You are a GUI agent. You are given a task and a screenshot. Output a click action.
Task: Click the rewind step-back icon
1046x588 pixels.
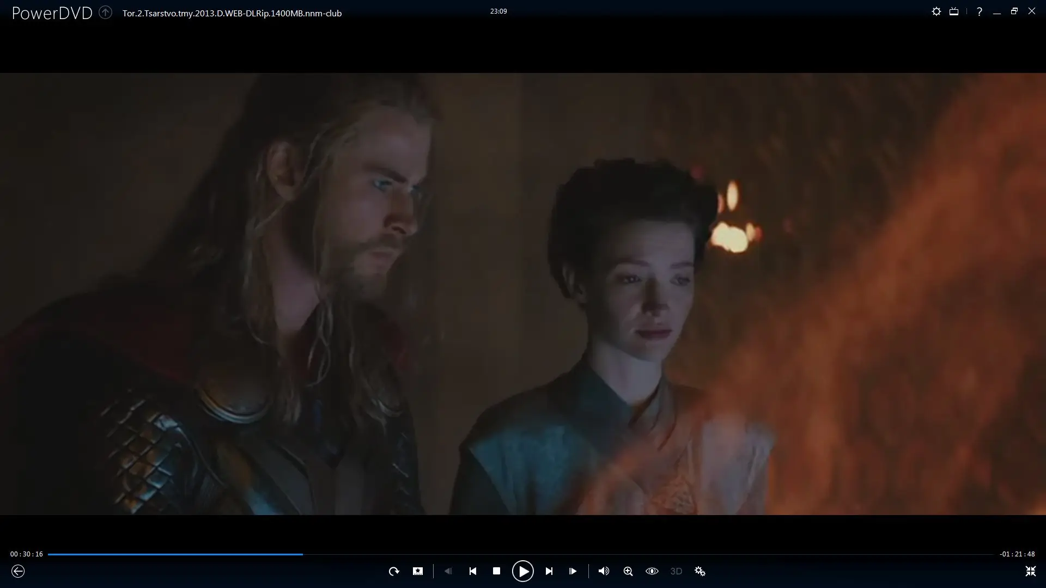[x=448, y=571]
